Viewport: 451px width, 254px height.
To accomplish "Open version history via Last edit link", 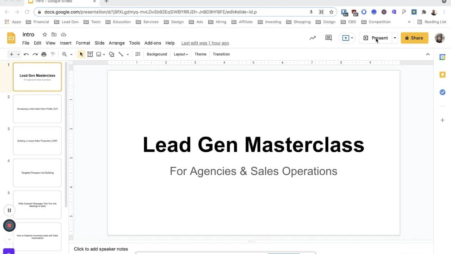I will [x=205, y=43].
